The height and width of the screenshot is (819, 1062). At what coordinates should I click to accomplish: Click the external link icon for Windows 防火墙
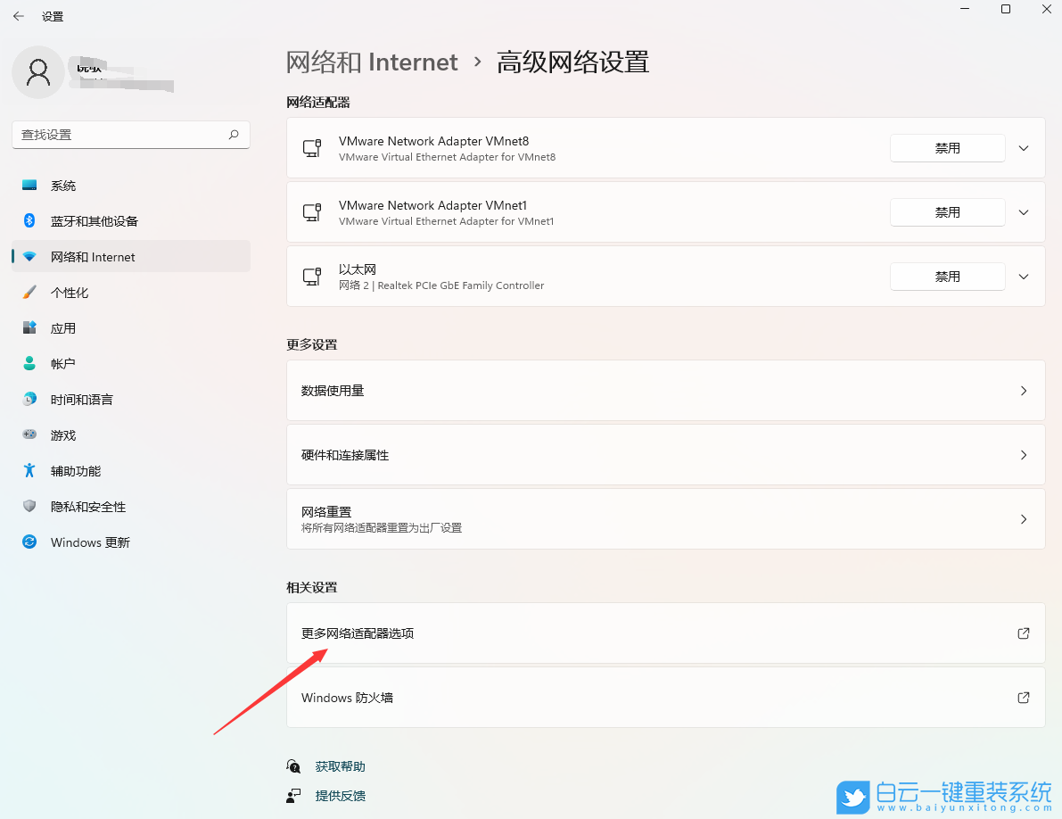tap(1023, 698)
